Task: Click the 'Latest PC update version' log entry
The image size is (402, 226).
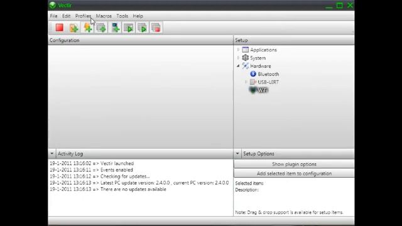Action: (139, 183)
